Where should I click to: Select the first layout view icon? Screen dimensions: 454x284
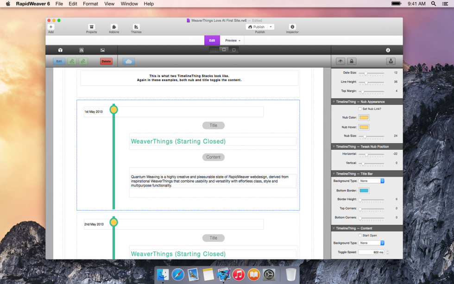[x=214, y=50]
